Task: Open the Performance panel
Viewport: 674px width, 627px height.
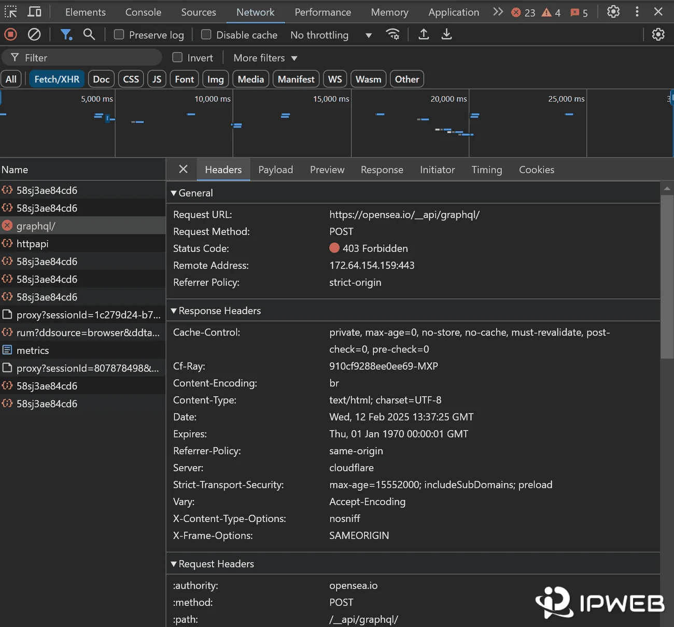Action: 323,12
